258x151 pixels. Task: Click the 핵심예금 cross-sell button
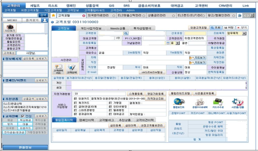pyautogui.click(x=25, y=120)
